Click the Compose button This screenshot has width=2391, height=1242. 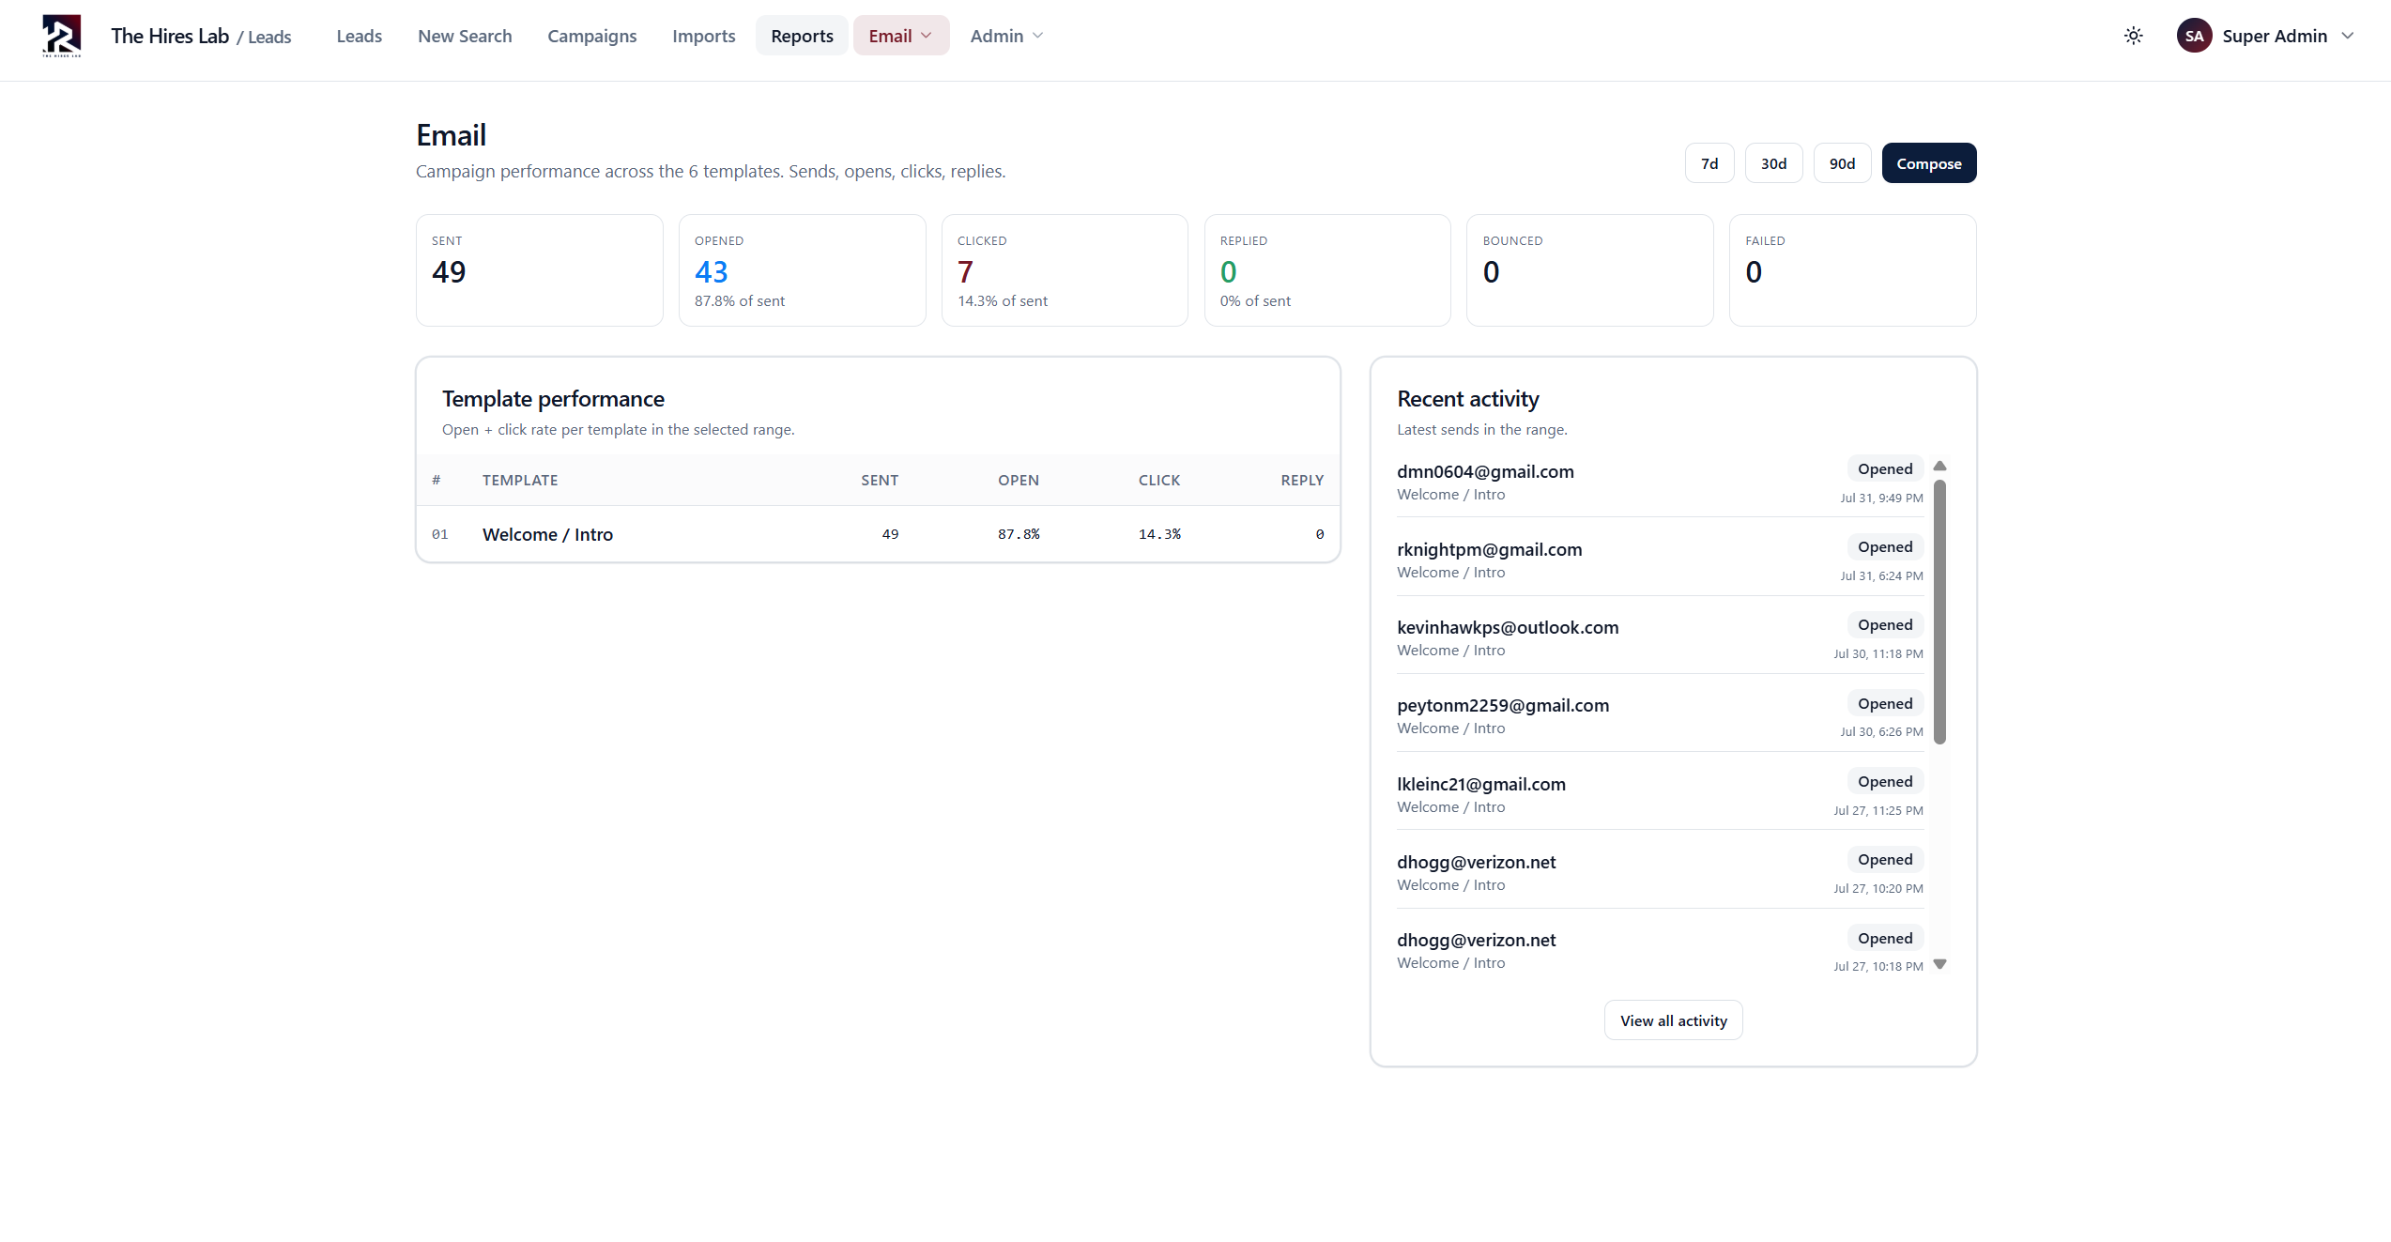[1928, 163]
